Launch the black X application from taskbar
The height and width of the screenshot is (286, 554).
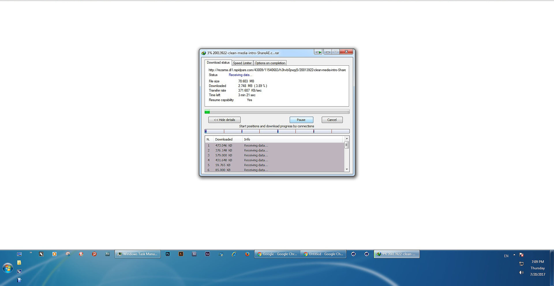[41, 254]
